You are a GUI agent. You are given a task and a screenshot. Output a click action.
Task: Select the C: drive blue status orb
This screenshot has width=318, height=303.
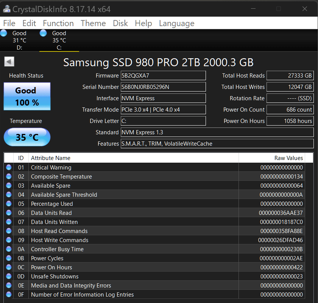(x=43, y=33)
